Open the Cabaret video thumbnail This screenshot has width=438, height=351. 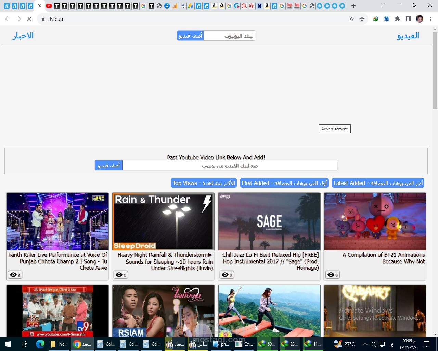[375, 311]
